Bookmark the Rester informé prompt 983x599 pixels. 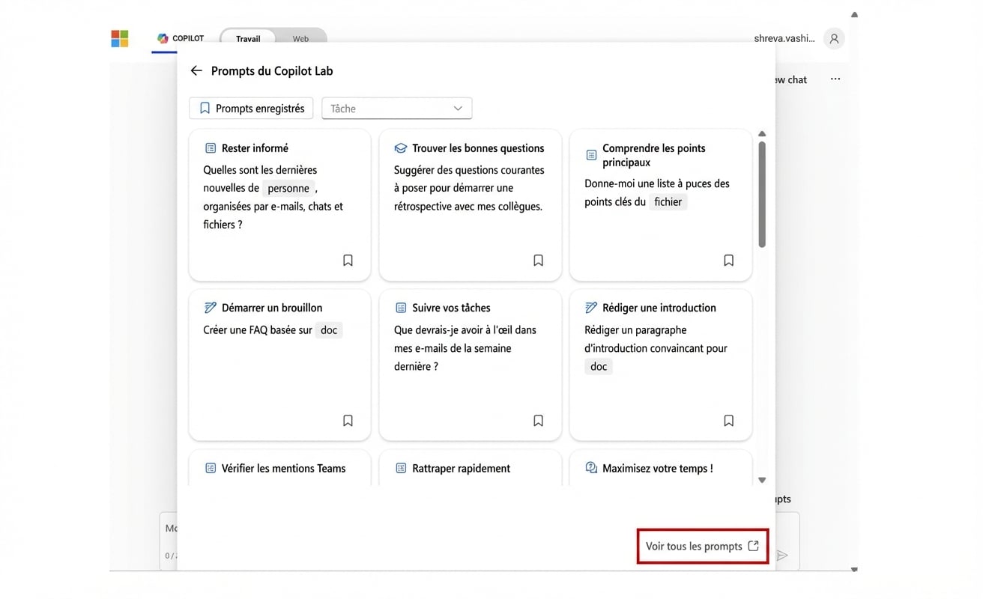pyautogui.click(x=348, y=261)
